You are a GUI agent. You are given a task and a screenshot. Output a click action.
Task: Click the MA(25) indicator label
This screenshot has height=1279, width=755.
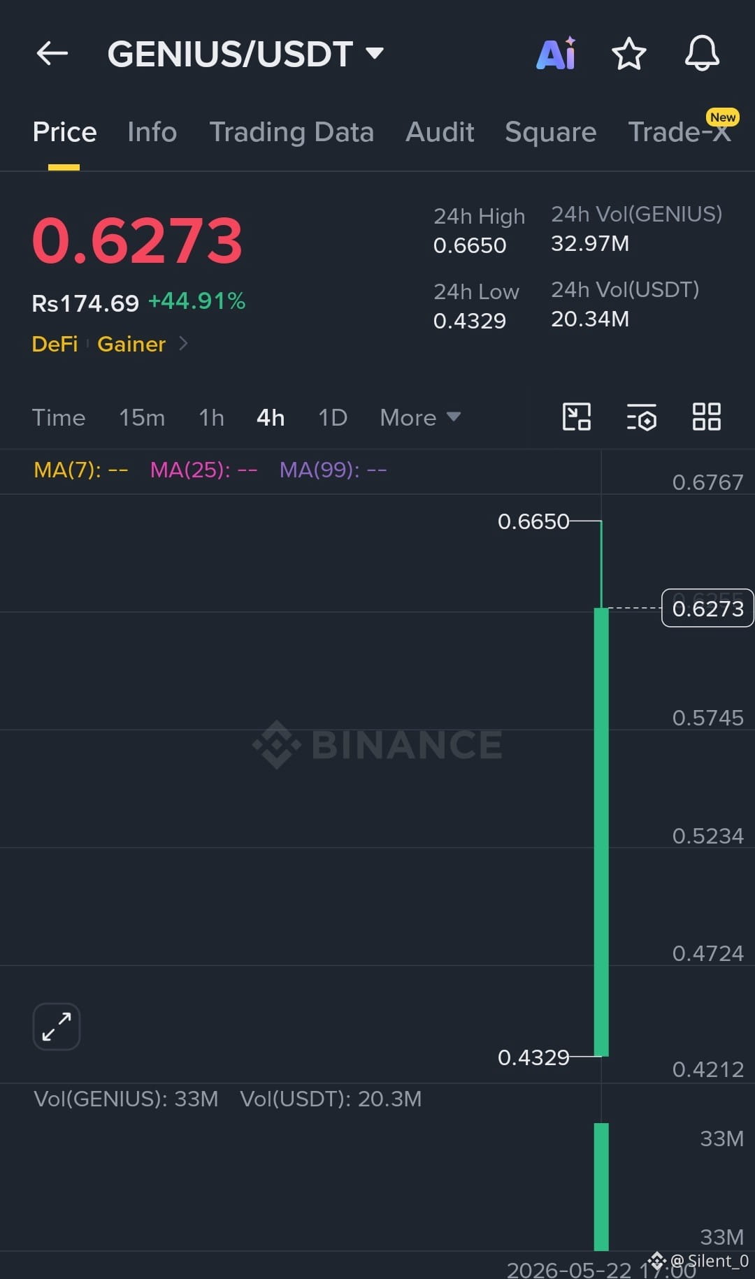203,470
